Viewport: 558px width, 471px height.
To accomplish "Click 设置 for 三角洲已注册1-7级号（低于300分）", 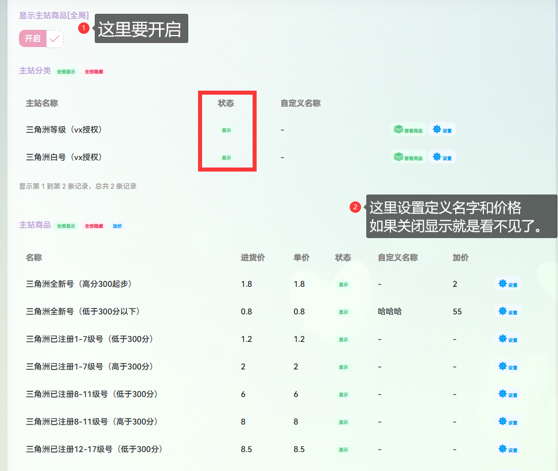I will point(507,339).
